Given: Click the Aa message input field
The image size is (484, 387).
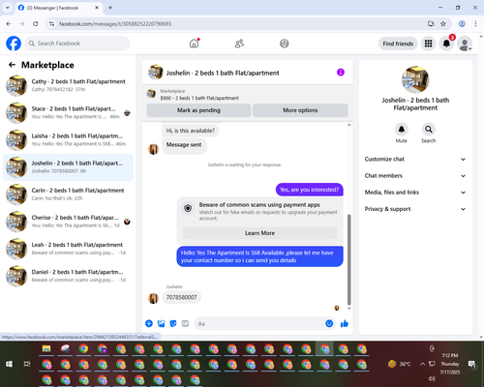Looking at the screenshot, I should (264, 323).
